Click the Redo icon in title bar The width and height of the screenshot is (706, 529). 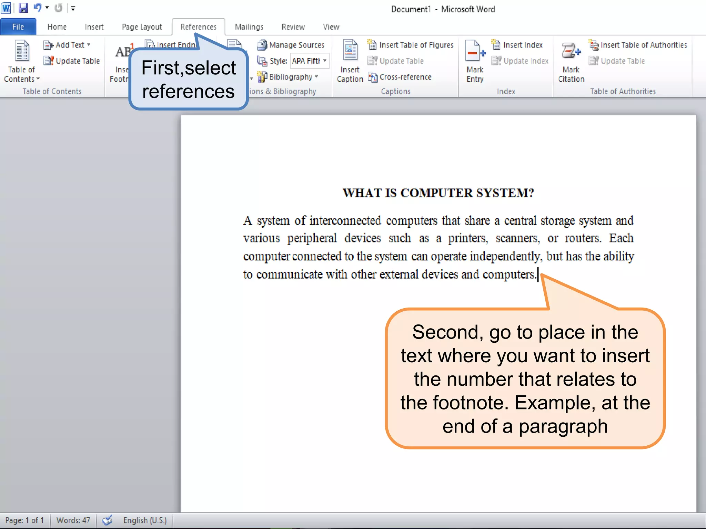(59, 8)
